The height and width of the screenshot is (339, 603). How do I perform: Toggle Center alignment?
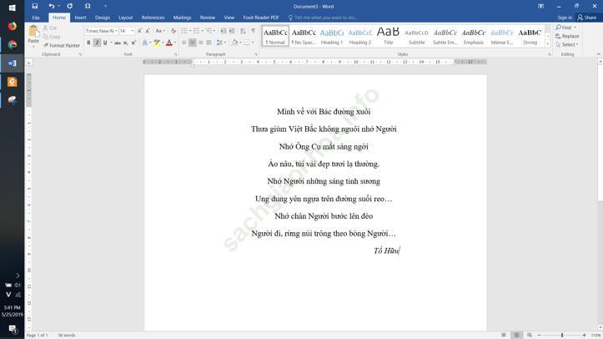coord(193,43)
